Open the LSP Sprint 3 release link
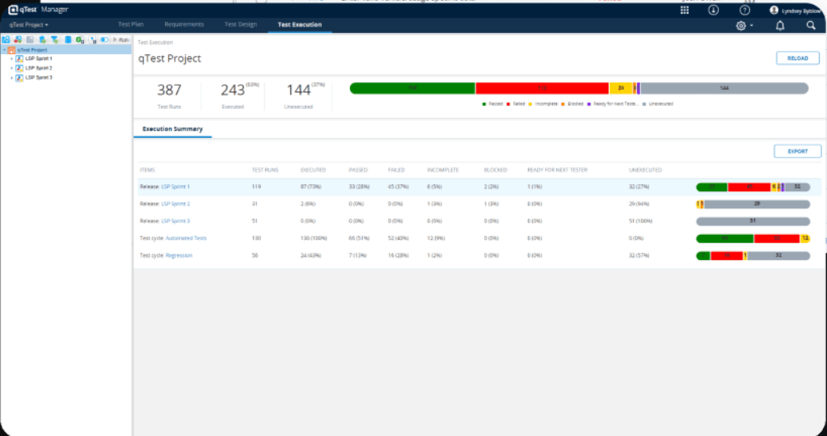The width and height of the screenshot is (827, 436). click(175, 221)
